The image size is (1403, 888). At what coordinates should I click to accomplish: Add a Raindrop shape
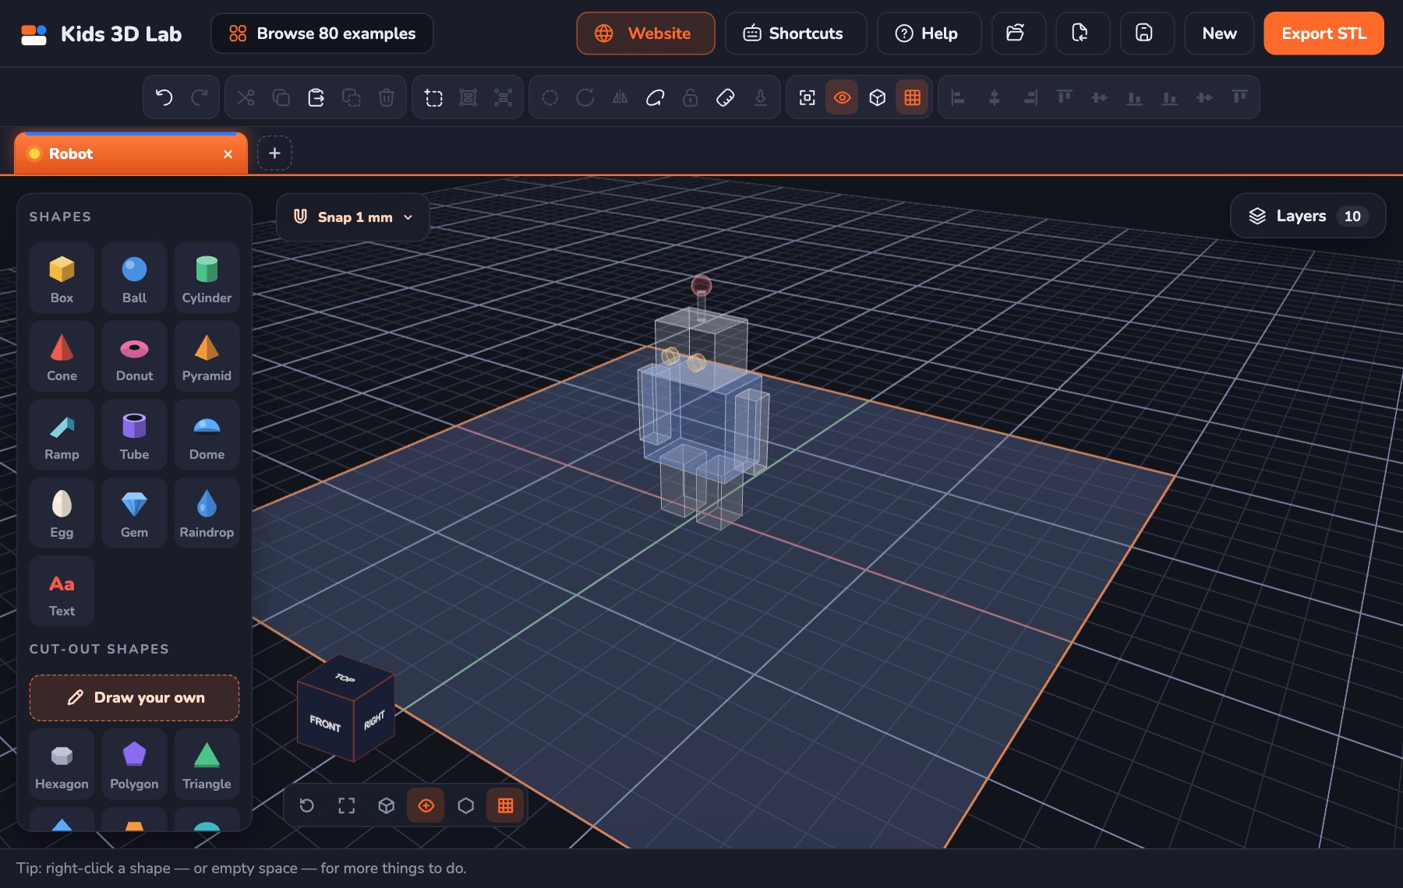[207, 513]
